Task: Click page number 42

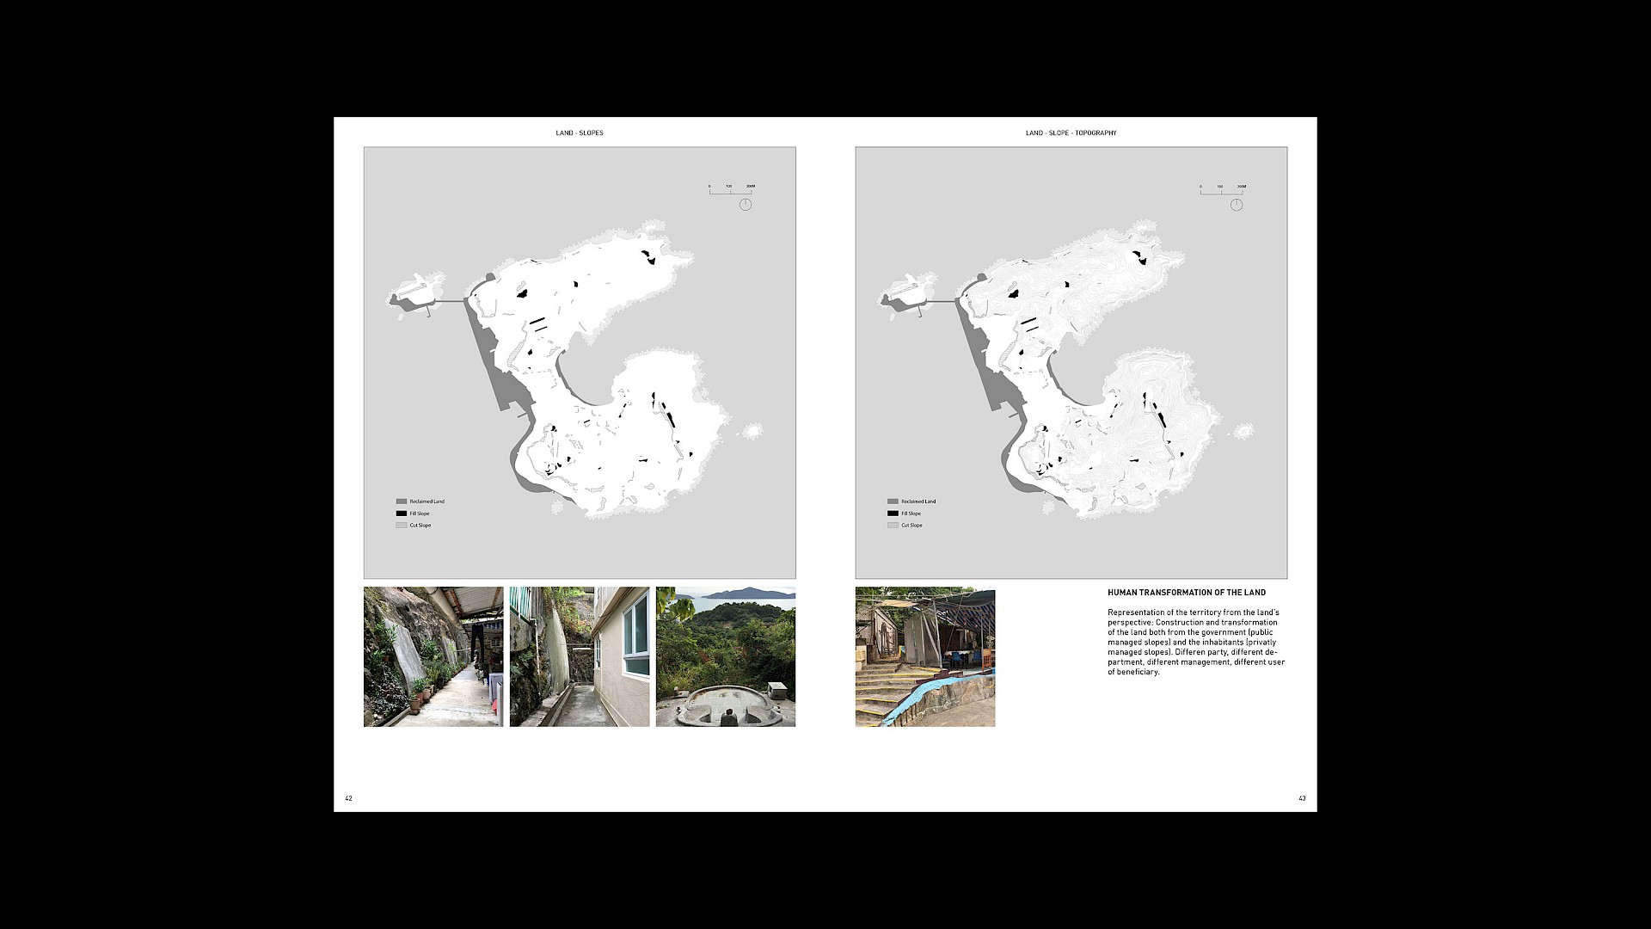Action: coord(349,798)
